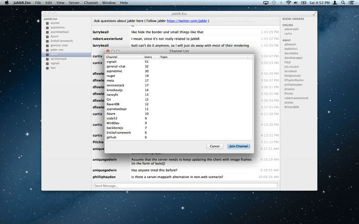The image size is (359, 224).
Task: Open the Server menu
Action: 74,3
